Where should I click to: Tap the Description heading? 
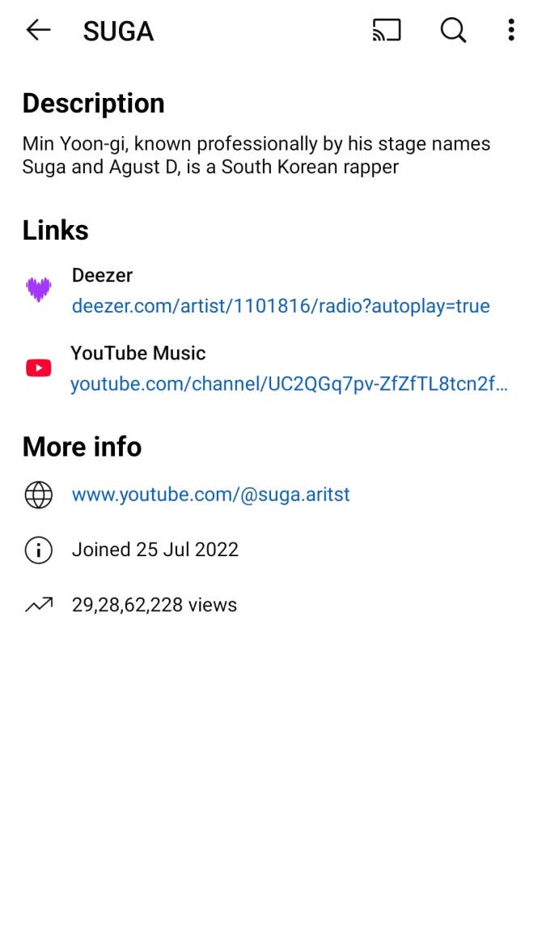(94, 104)
